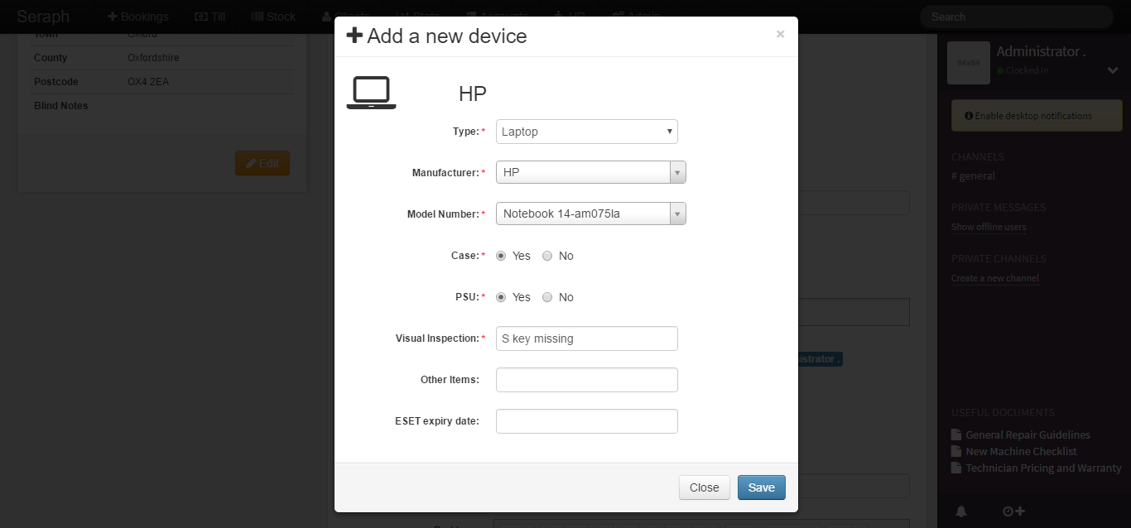The image size is (1131, 528).
Task: Save the new device
Action: pos(761,487)
